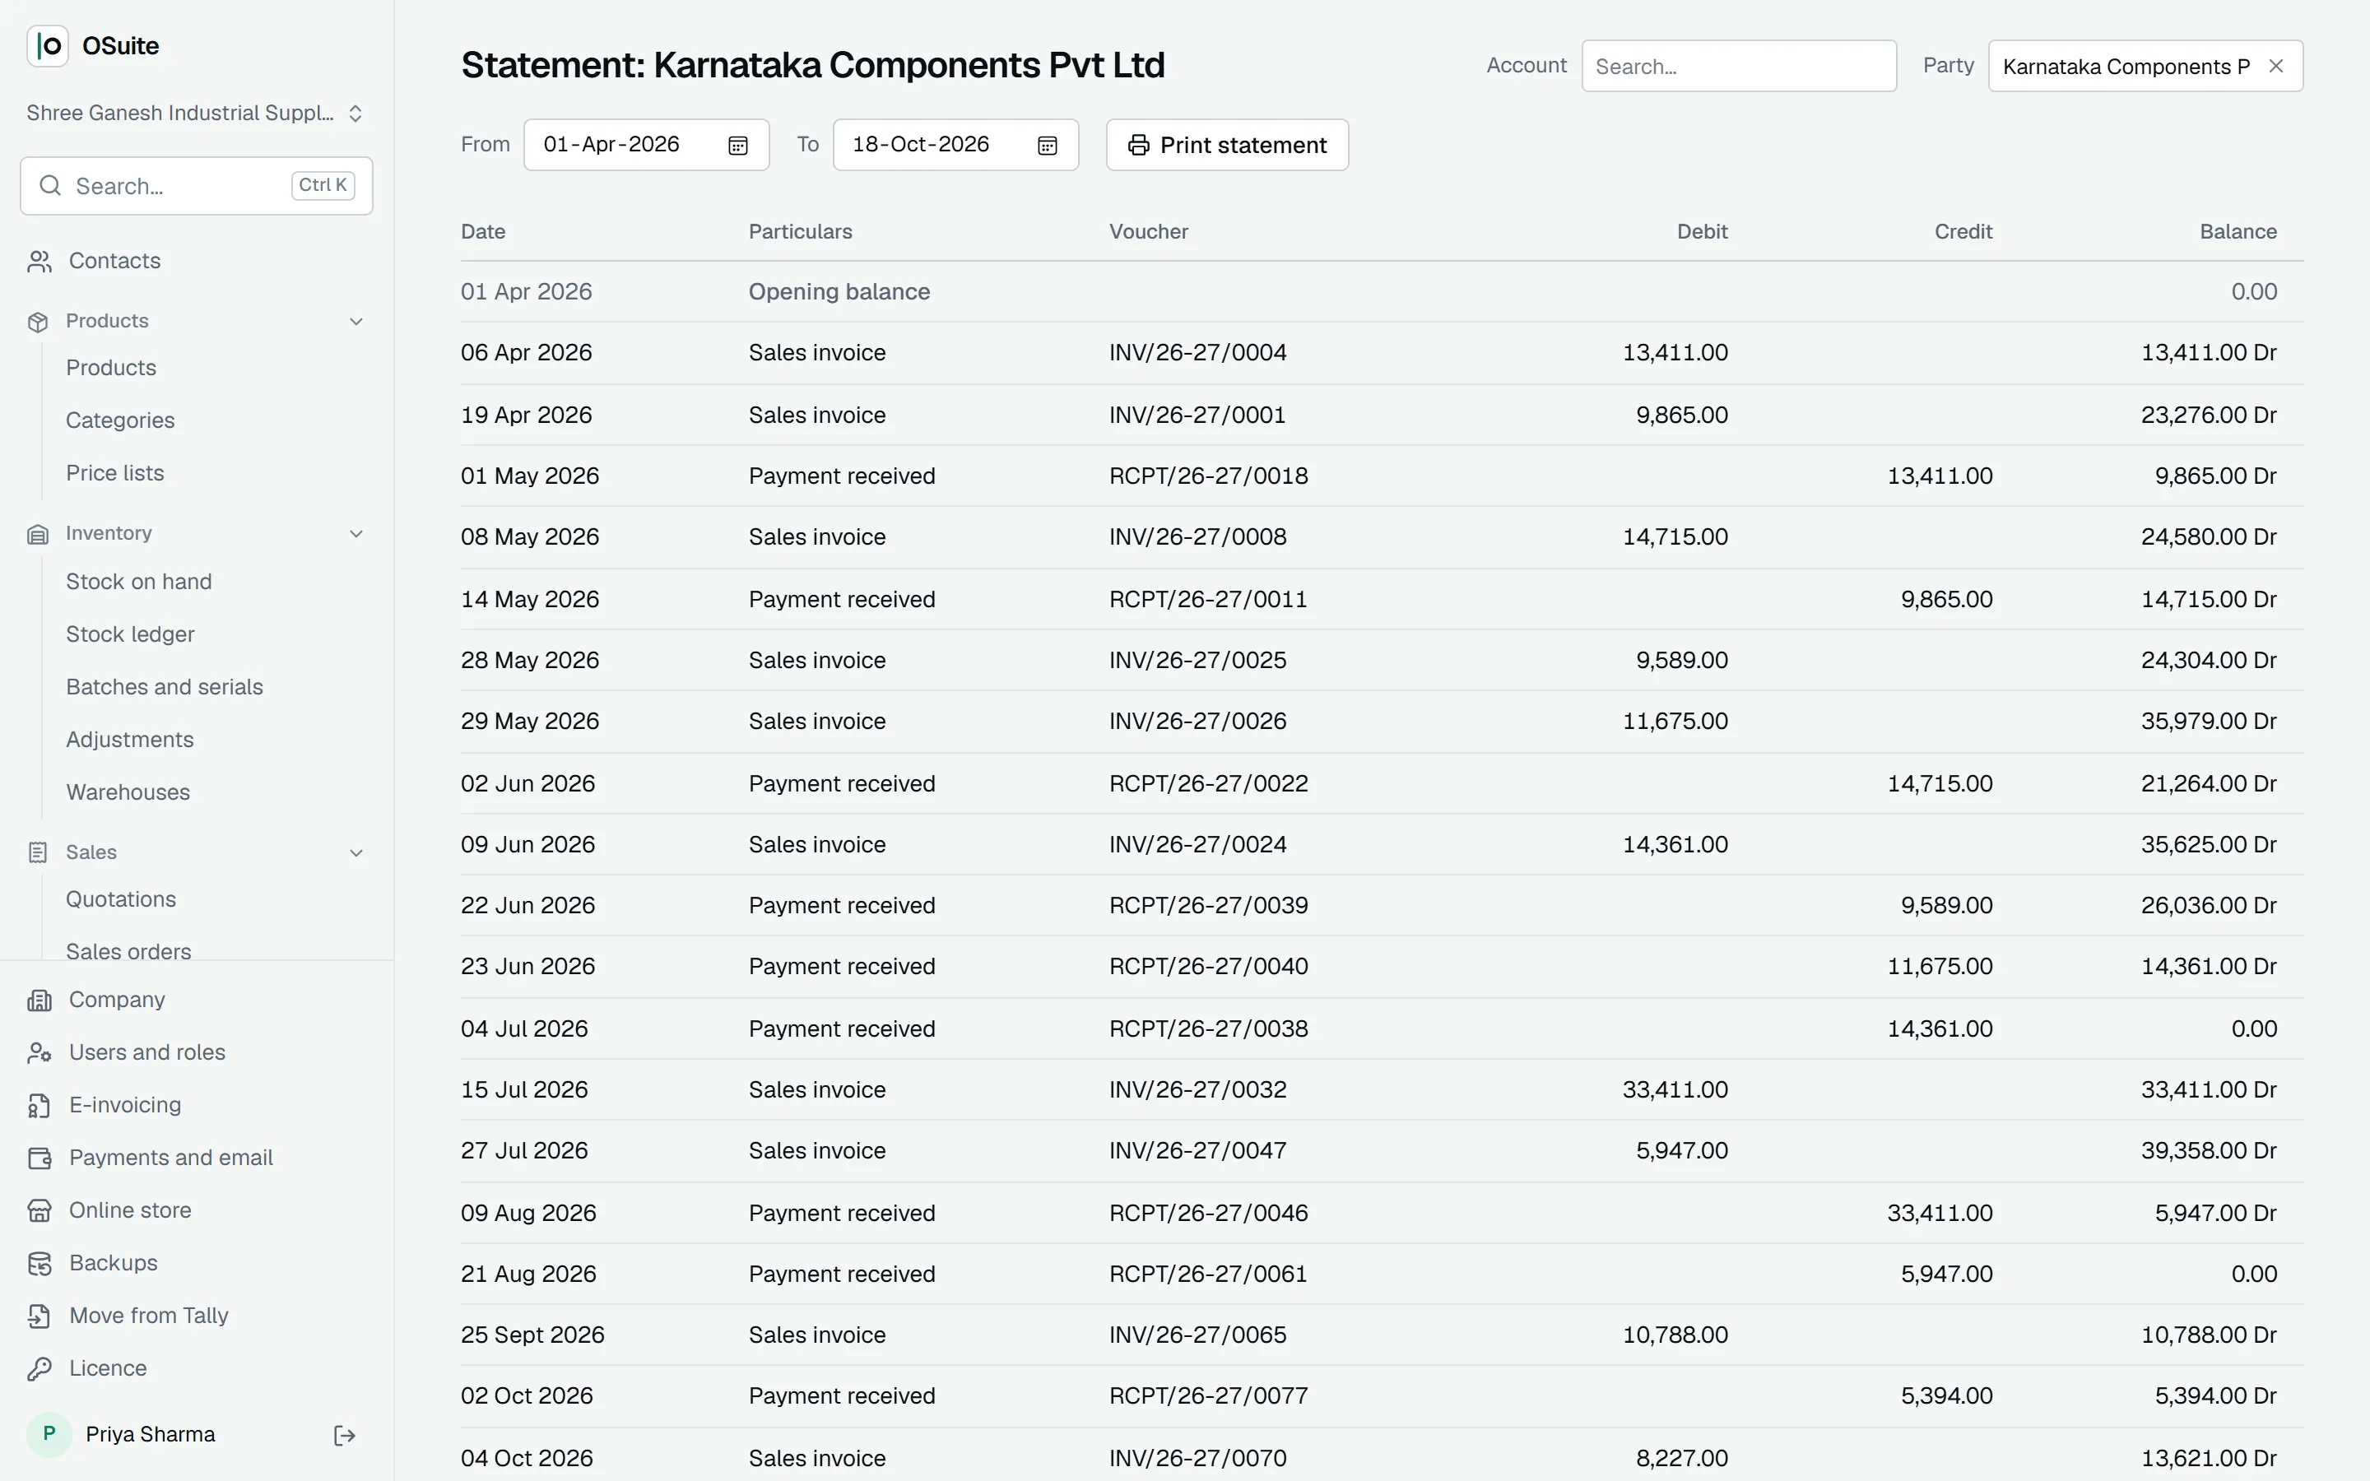Click the logout icon beside Priya Sharma
This screenshot has width=2370, height=1481.
point(345,1436)
